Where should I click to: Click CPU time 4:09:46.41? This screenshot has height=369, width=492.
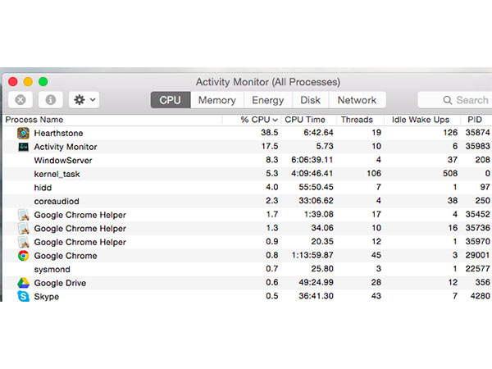[312, 173]
